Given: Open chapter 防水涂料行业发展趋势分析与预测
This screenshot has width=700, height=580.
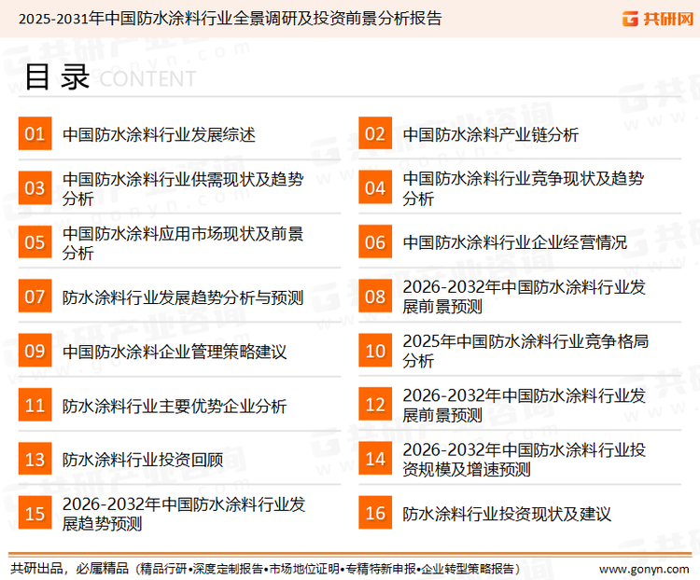Looking at the screenshot, I should (183, 297).
